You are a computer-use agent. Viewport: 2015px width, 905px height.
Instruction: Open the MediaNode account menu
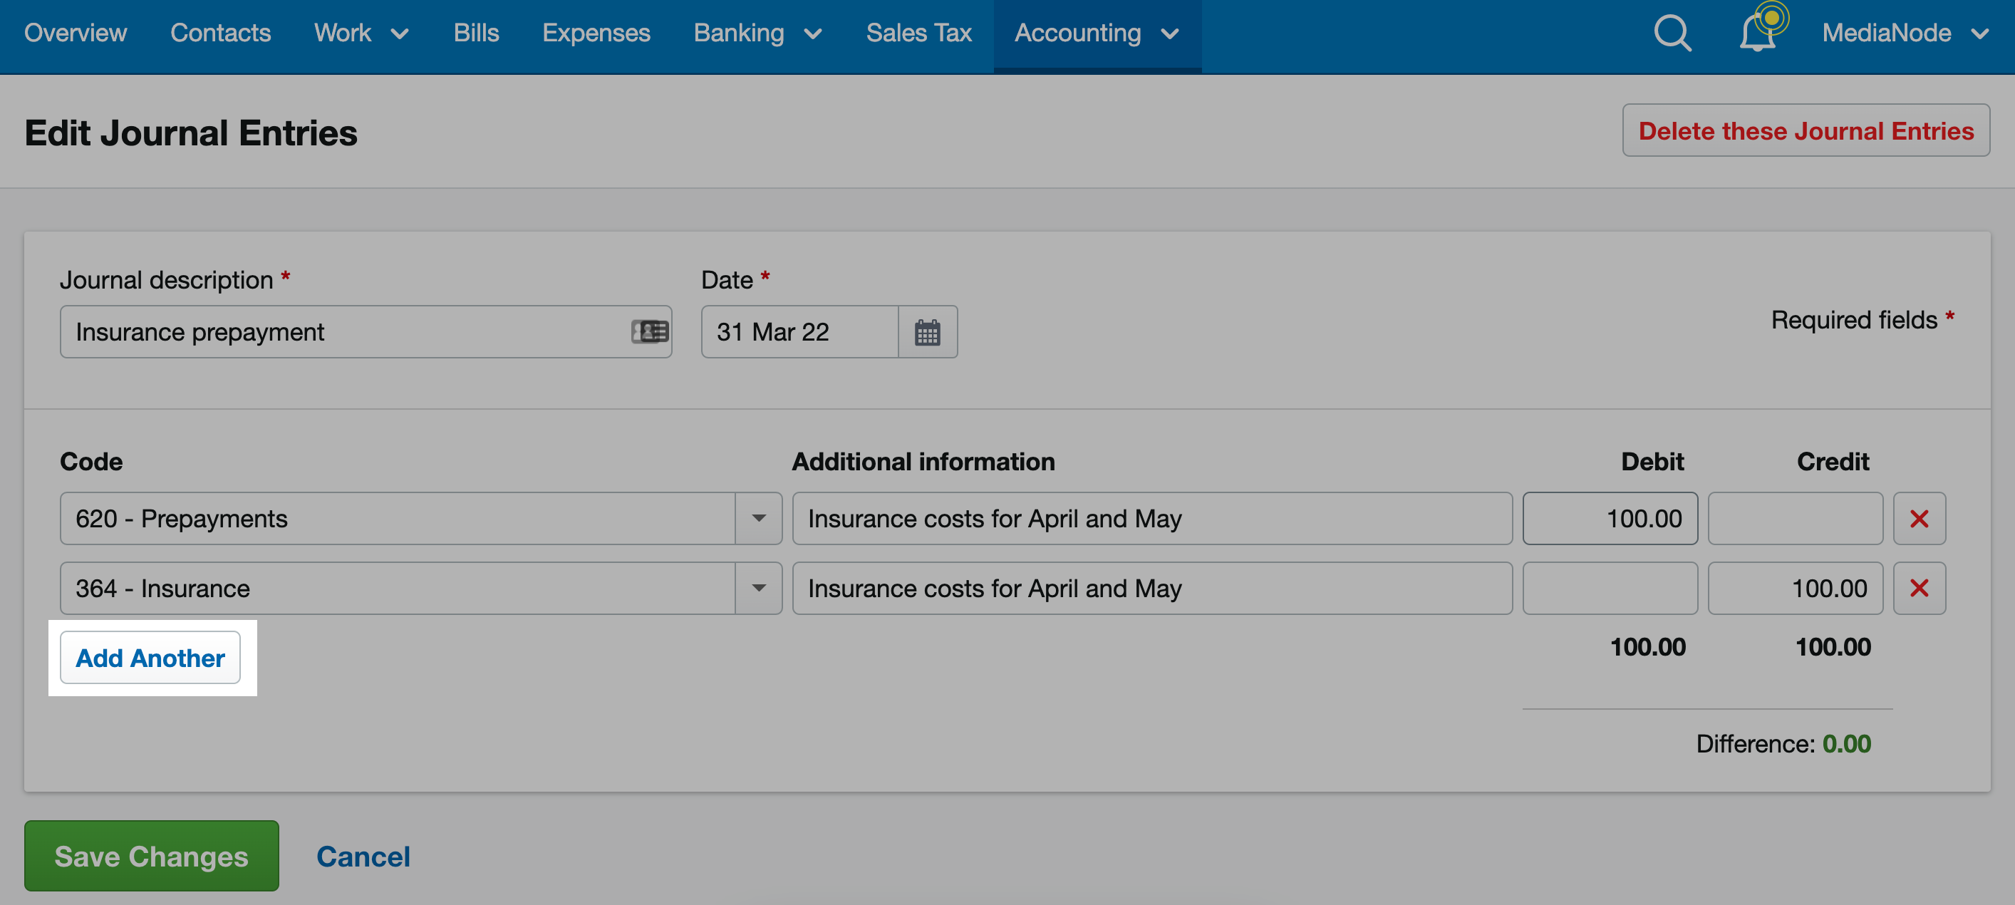1905,33
